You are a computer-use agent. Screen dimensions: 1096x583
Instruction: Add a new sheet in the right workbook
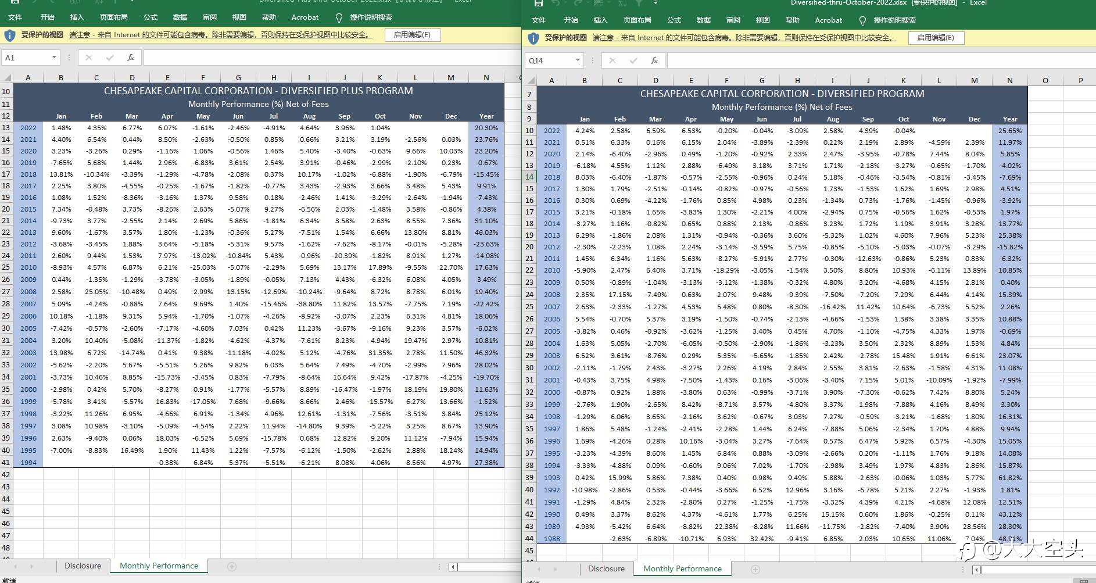pos(755,569)
